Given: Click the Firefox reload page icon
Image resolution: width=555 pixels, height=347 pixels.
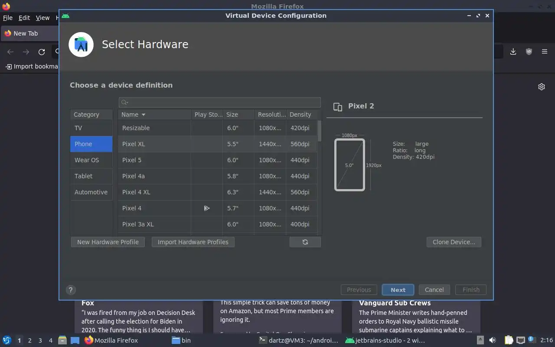Looking at the screenshot, I should coord(42,52).
